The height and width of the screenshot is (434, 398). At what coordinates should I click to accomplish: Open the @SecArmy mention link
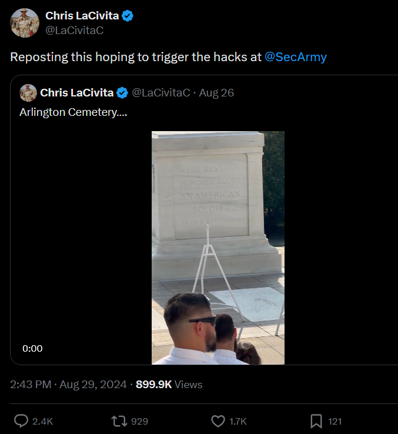point(295,57)
